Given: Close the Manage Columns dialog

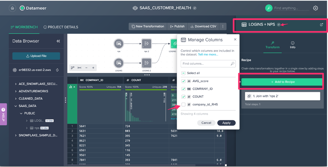Looking at the screenshot, I should [235, 40].
